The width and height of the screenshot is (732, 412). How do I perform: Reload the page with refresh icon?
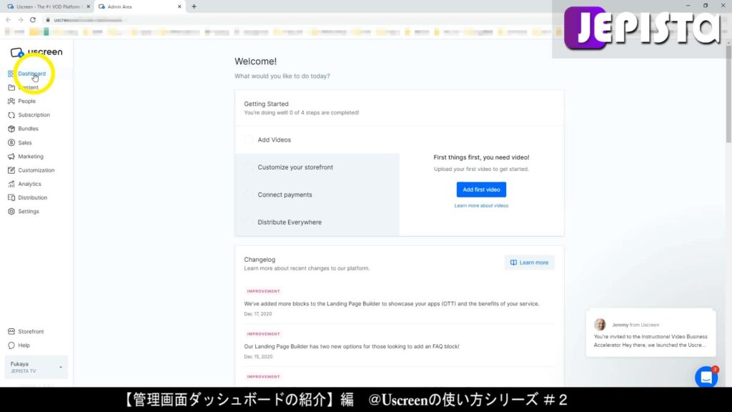tap(33, 19)
